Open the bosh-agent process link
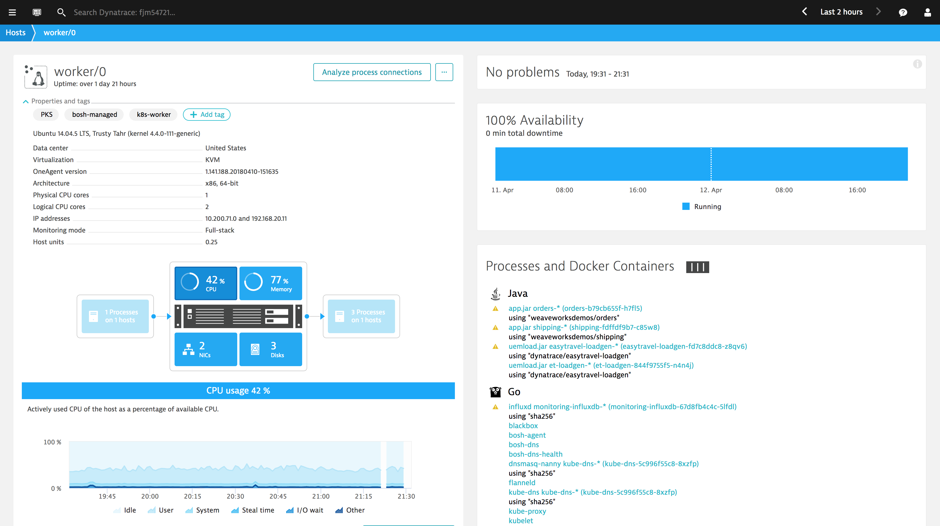 [527, 435]
